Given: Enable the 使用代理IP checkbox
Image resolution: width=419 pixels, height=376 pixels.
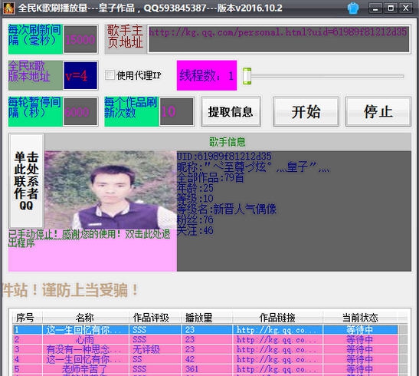Looking at the screenshot, I should coord(110,75).
